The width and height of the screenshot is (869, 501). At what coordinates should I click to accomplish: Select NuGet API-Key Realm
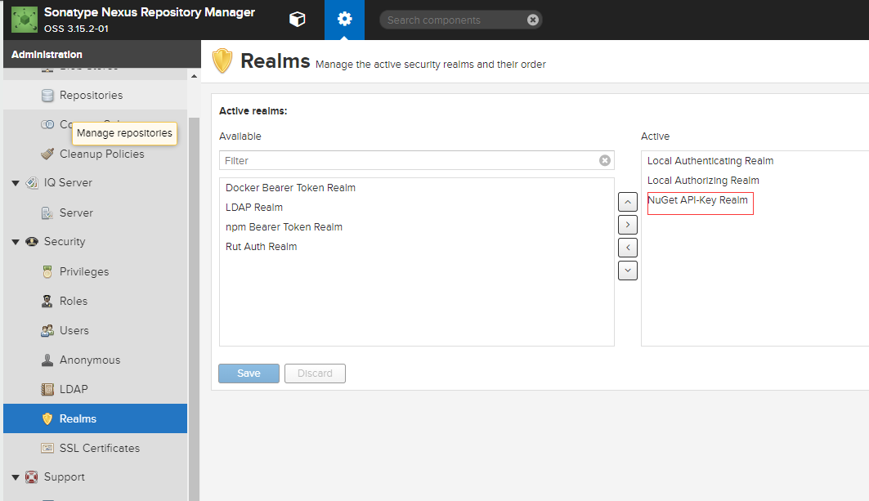click(698, 200)
